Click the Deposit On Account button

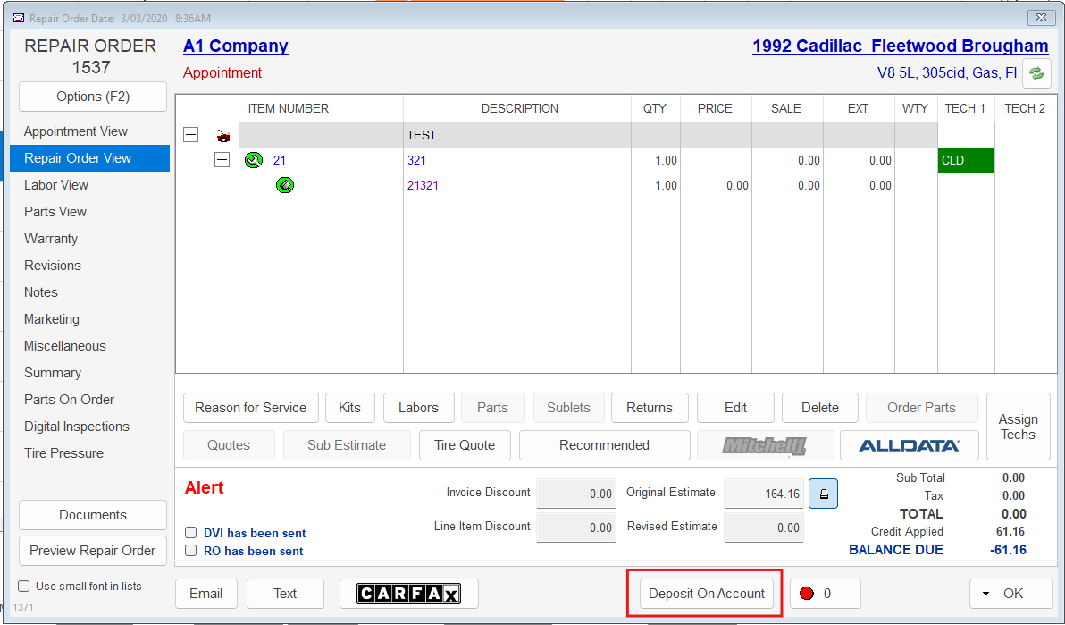707,594
